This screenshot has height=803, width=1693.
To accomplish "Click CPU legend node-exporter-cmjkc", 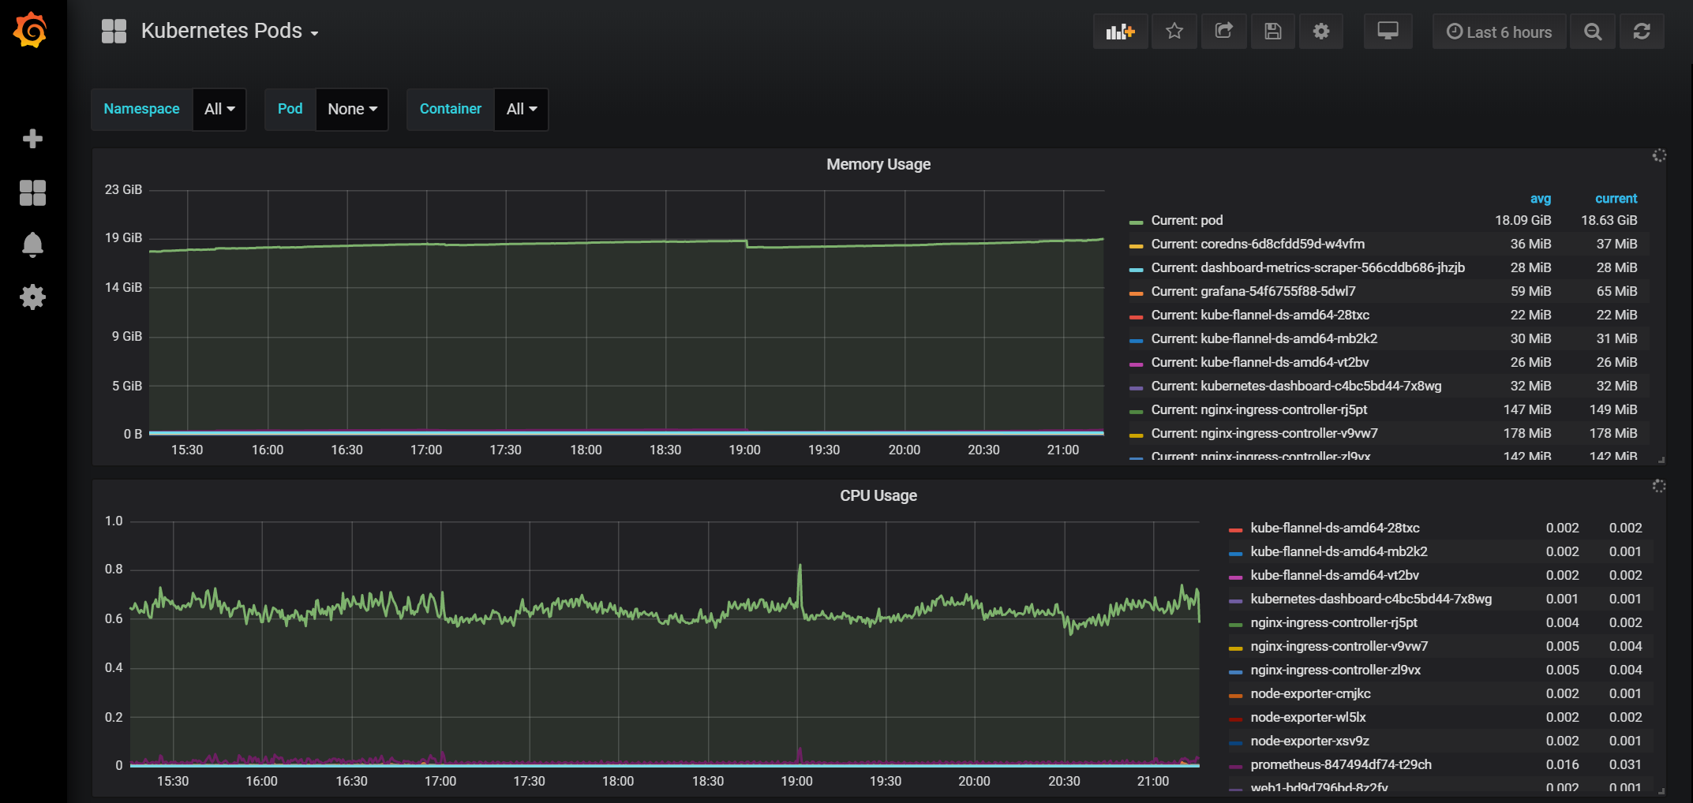I will (1310, 693).
